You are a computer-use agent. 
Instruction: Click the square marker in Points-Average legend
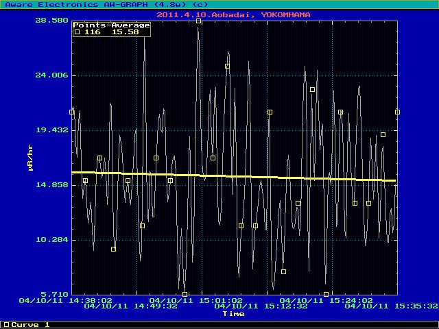(x=78, y=32)
